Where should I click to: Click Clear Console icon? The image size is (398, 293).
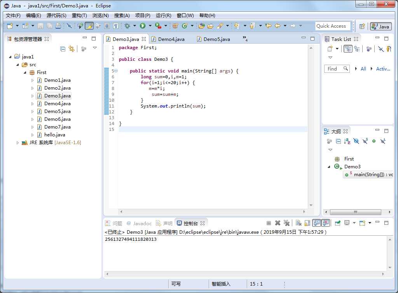(298, 223)
